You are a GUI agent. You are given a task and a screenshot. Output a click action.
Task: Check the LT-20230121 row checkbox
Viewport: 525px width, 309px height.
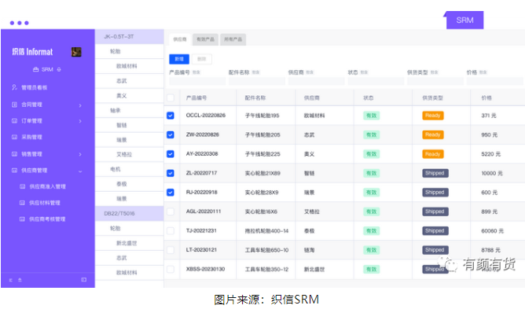coord(171,250)
